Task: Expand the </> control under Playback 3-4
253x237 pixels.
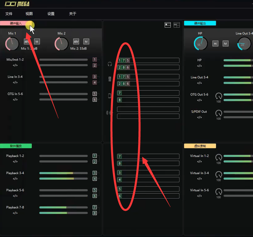Action: point(15,179)
